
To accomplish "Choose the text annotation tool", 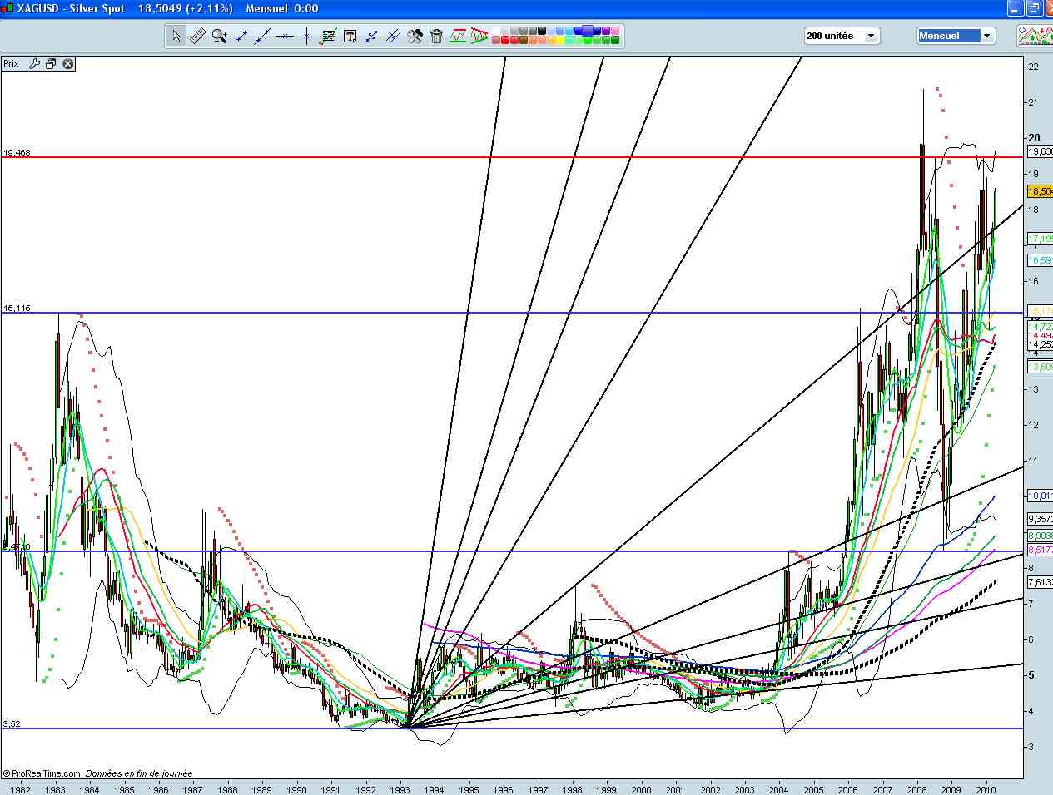I will 350,36.
